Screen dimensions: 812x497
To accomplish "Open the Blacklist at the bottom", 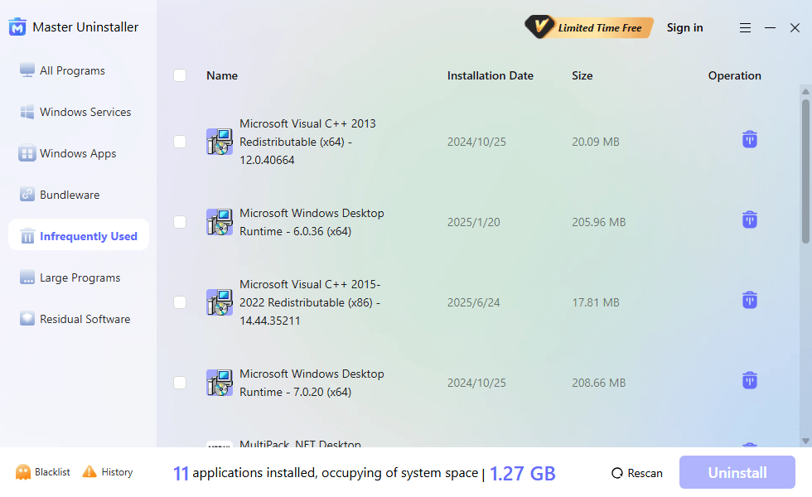I will 42,472.
